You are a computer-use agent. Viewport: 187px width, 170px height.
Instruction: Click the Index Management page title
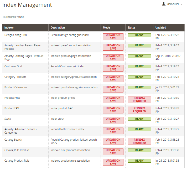click(27, 5)
